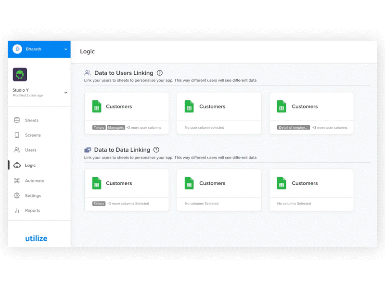Click the help icon next to Data to Data Linking
Image resolution: width=385 pixels, height=288 pixels.
point(156,149)
